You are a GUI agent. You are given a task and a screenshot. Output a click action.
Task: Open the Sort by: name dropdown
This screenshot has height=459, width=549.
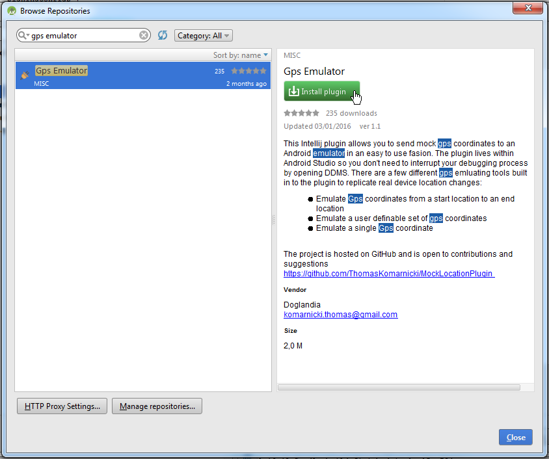(241, 55)
